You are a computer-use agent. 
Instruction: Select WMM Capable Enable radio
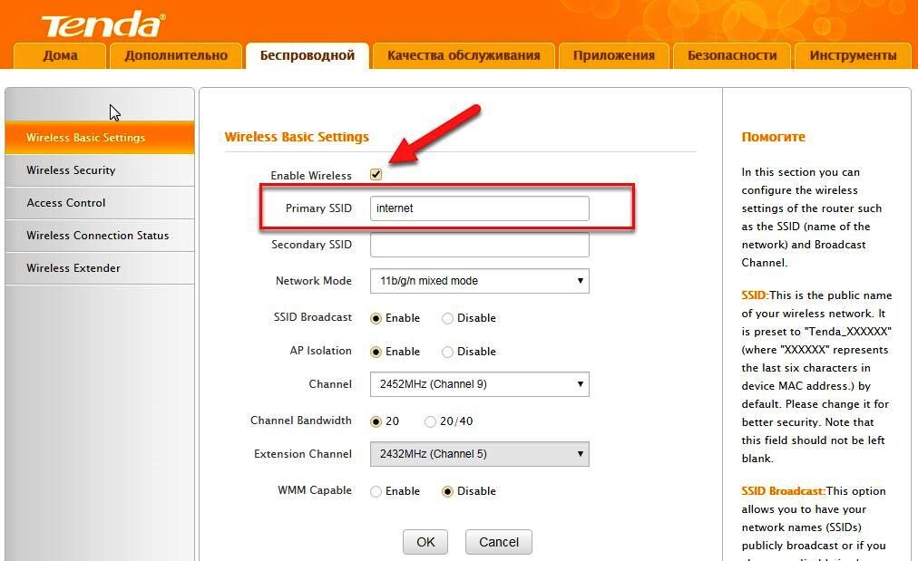click(376, 491)
